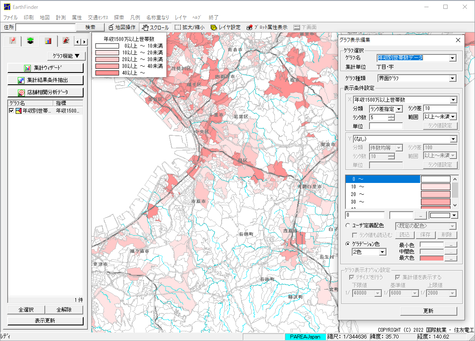Click the 全選択 button

pos(26,309)
